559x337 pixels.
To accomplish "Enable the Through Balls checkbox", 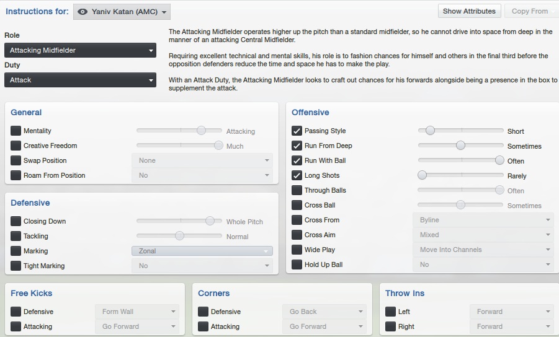I will pos(297,190).
